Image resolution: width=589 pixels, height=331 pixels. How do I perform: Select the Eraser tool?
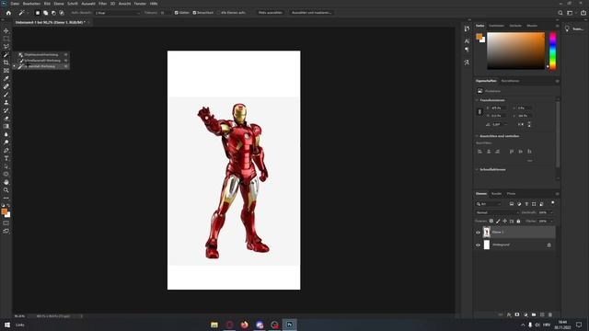click(6, 119)
